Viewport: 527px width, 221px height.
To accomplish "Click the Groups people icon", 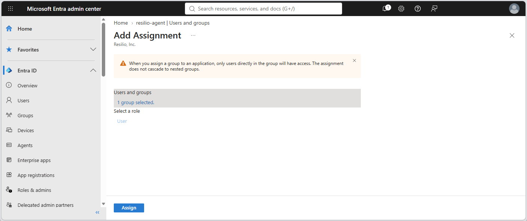I will [x=9, y=115].
